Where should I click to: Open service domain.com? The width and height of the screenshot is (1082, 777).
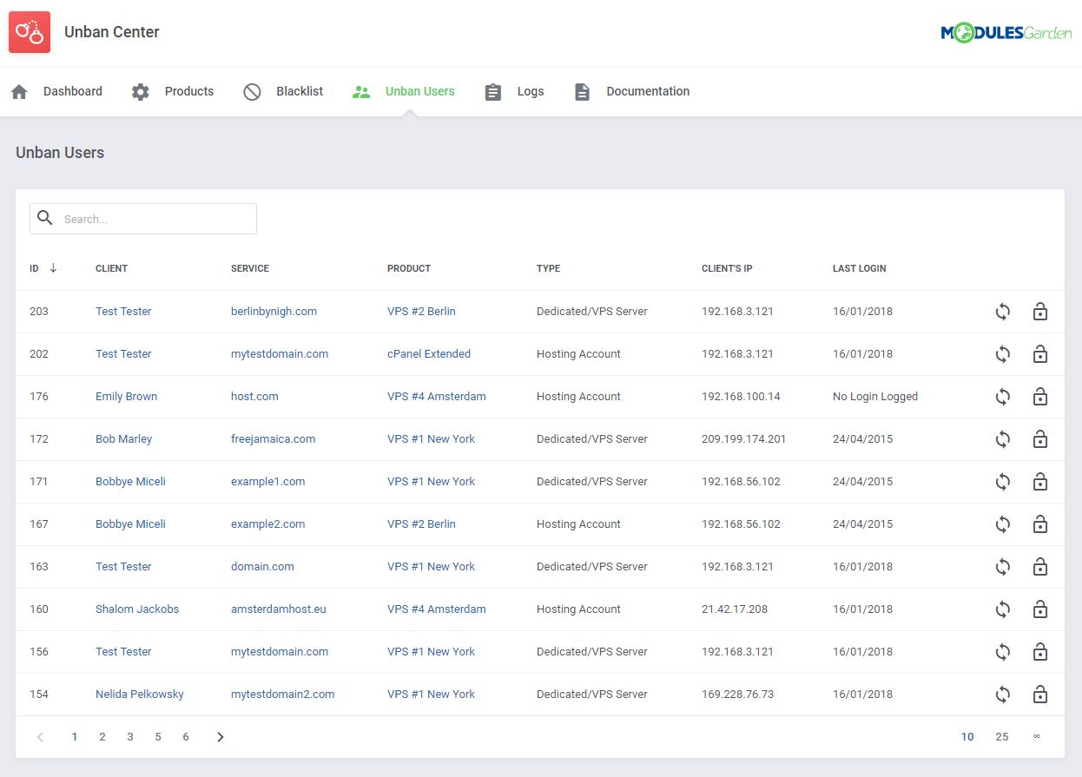(x=262, y=567)
